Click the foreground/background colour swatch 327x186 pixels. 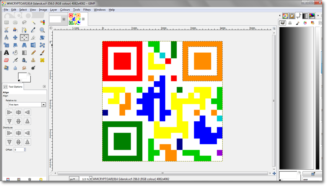point(24,77)
